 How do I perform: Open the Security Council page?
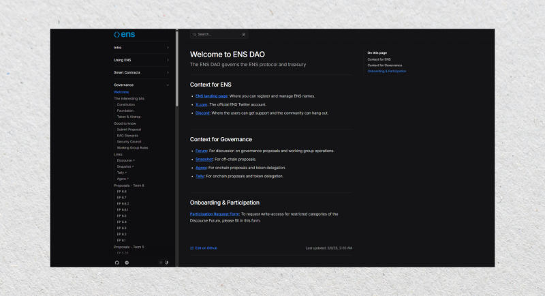point(129,142)
